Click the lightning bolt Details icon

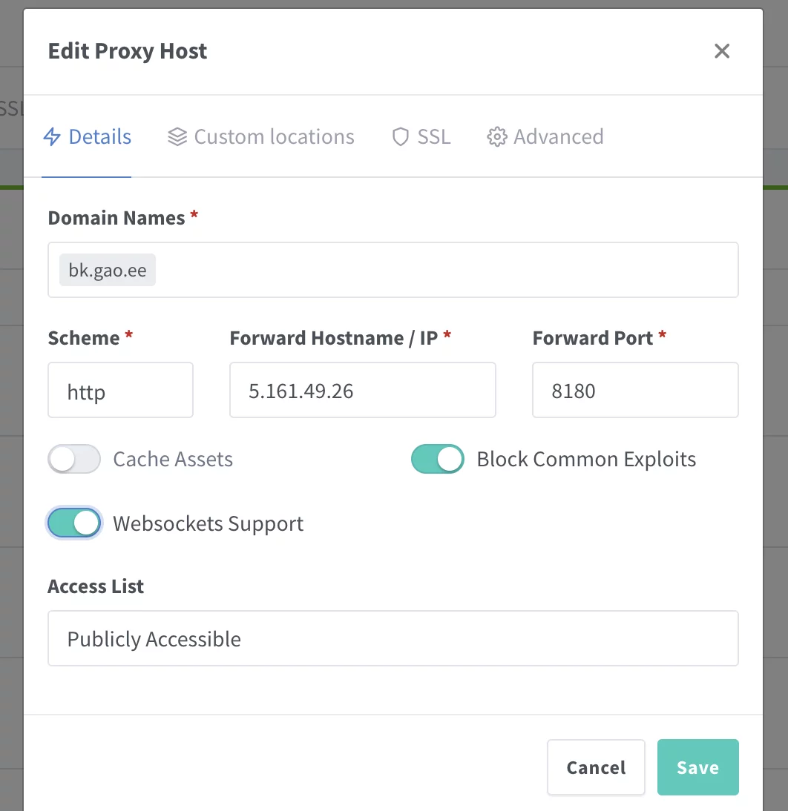[52, 137]
